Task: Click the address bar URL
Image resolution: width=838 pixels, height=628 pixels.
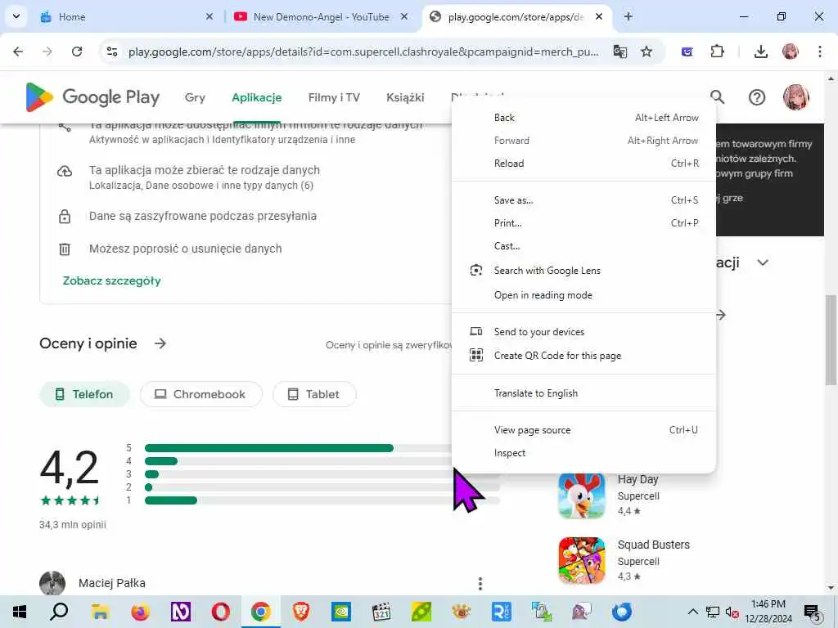Action: click(x=363, y=52)
